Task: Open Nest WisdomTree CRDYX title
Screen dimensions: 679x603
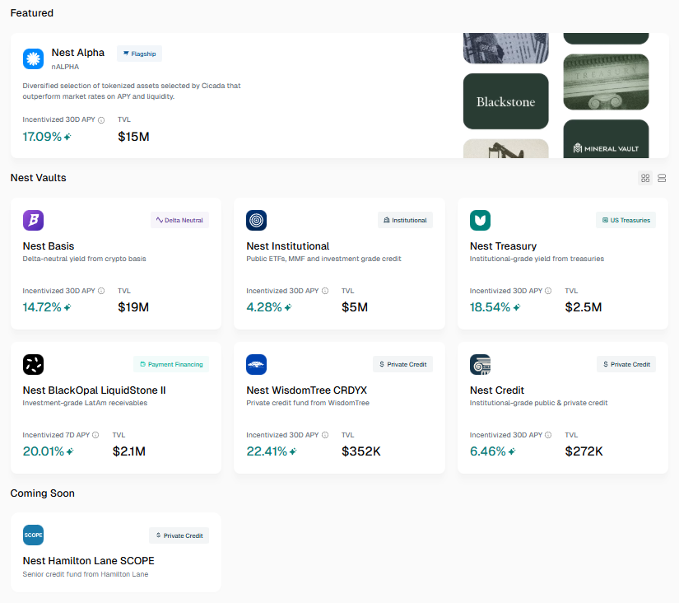Action: pos(307,390)
